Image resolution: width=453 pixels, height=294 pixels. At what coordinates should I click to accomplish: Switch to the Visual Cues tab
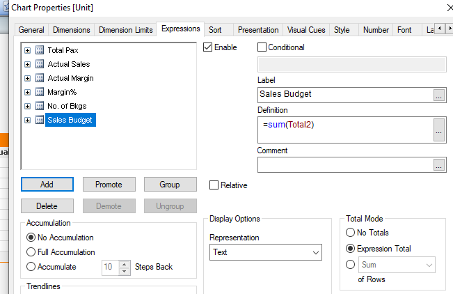click(x=306, y=30)
